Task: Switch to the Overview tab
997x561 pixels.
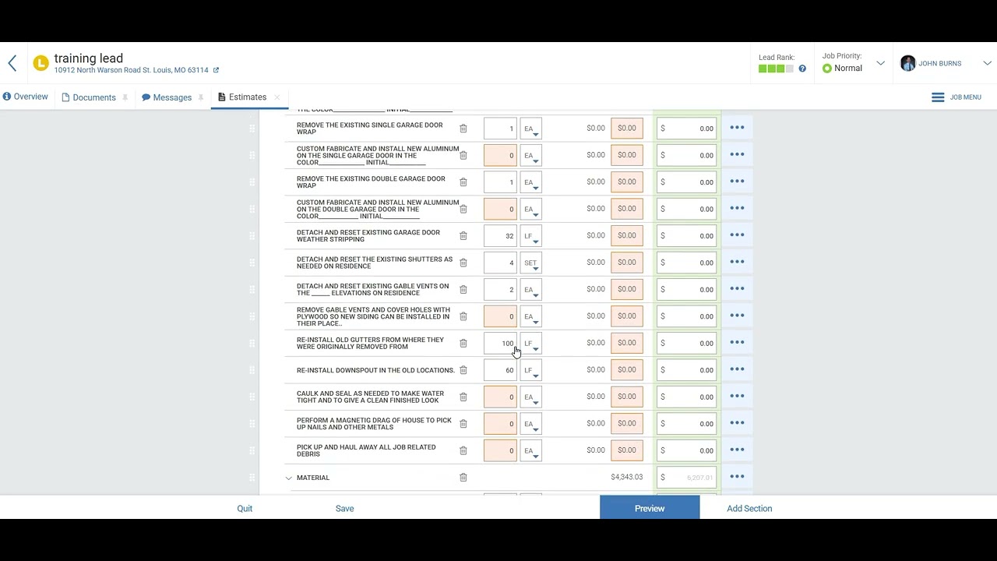Action: [26, 97]
